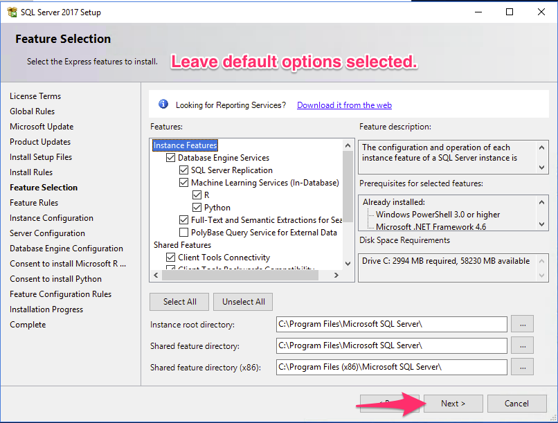Screen dimensions: 558x423
Task: Click the Install Rules step
Action: pos(31,172)
